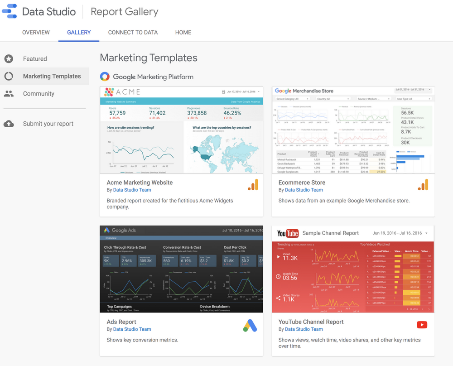Click the Google Marketing Platform heading text
Screen dimensions: 453x366
153,77
